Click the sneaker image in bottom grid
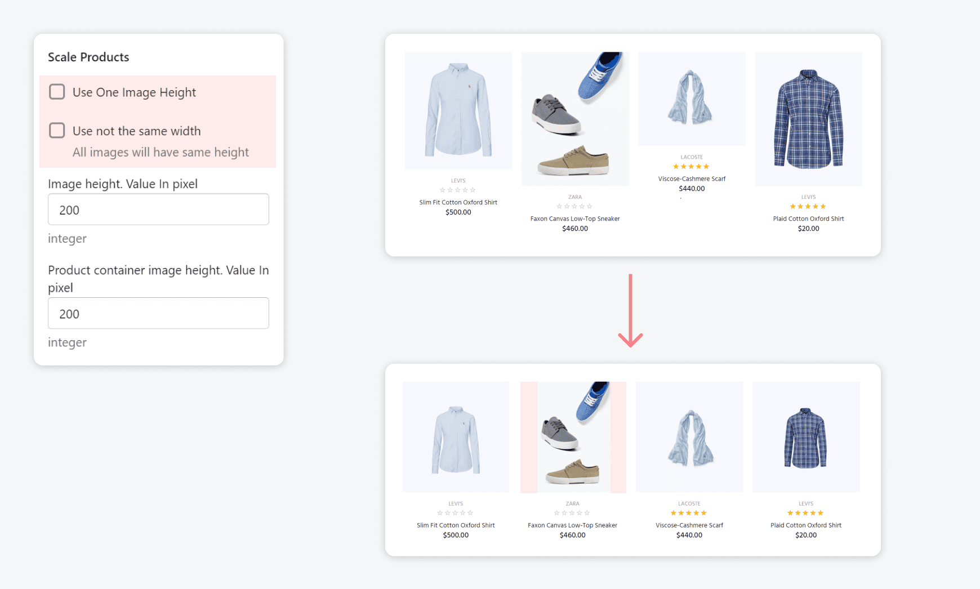 pyautogui.click(x=573, y=437)
